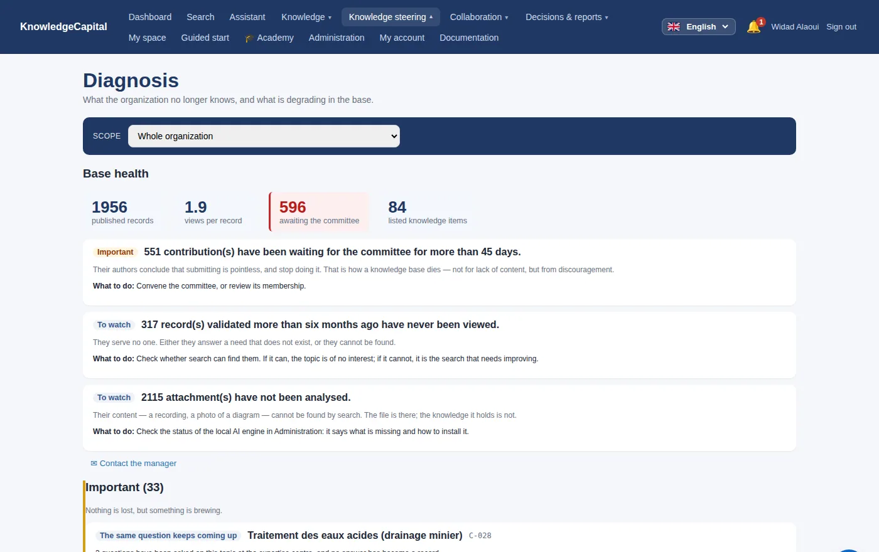Click the SCOPE label

click(x=107, y=136)
